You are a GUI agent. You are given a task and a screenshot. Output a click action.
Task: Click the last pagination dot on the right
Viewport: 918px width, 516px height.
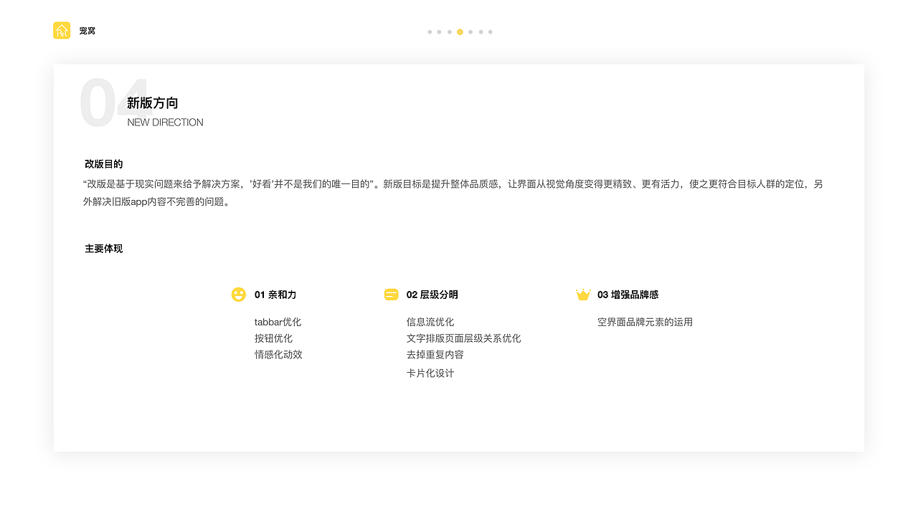(x=490, y=32)
